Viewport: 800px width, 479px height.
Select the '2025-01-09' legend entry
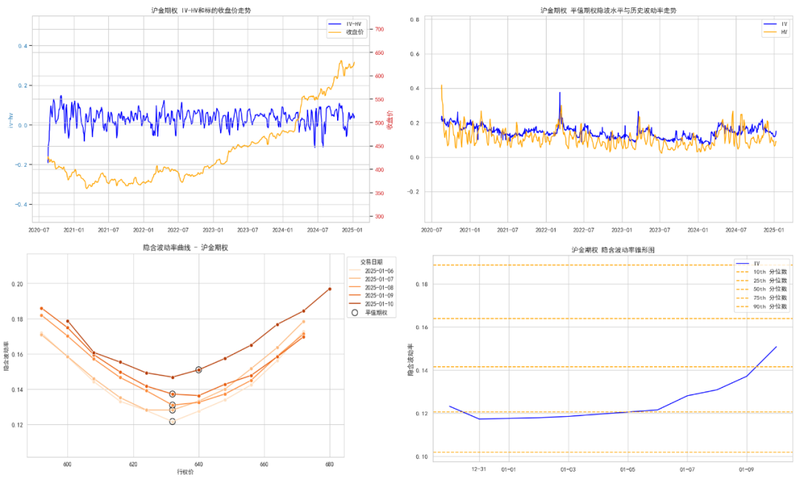pos(371,295)
